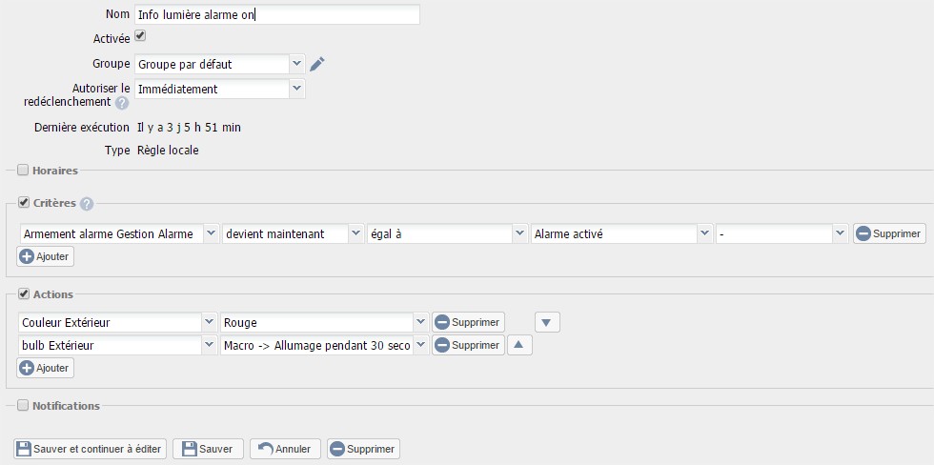Image resolution: width=934 pixels, height=465 pixels.
Task: Remove the Couleur Extérieur action row
Action: pyautogui.click(x=468, y=323)
